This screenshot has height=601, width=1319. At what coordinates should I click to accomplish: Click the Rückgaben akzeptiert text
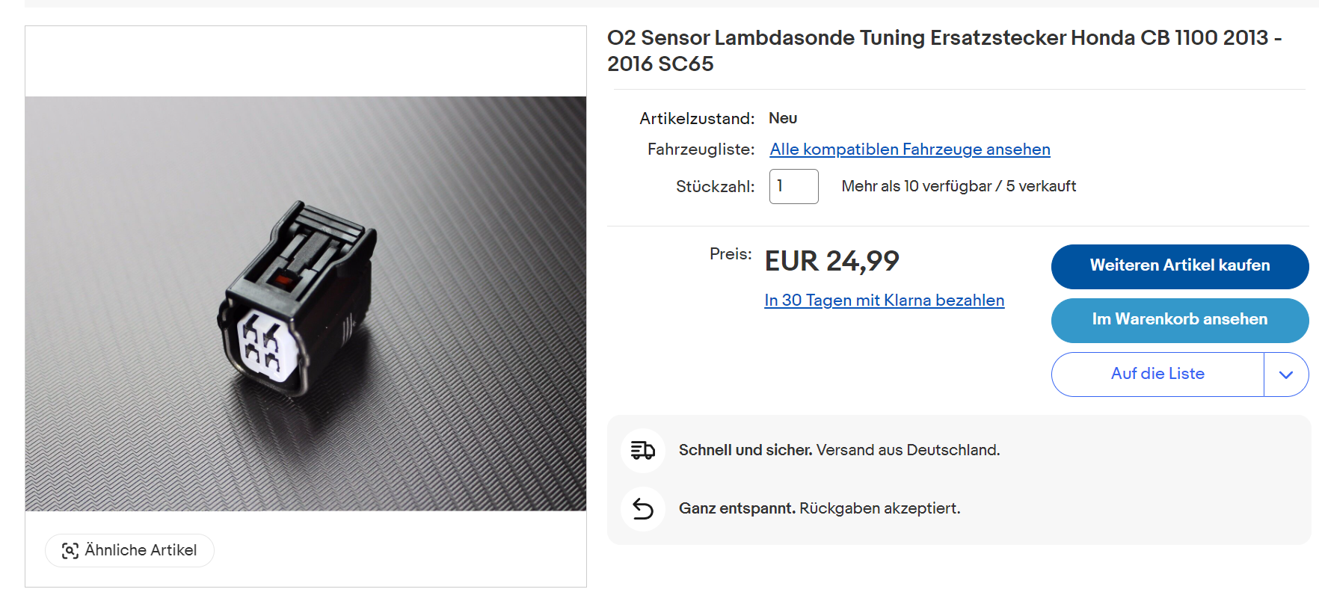tap(879, 509)
